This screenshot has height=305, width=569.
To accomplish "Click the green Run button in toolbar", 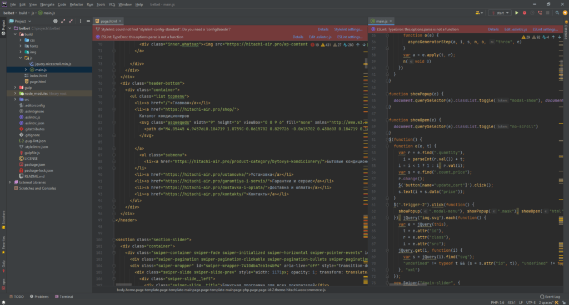I will click(x=516, y=12).
